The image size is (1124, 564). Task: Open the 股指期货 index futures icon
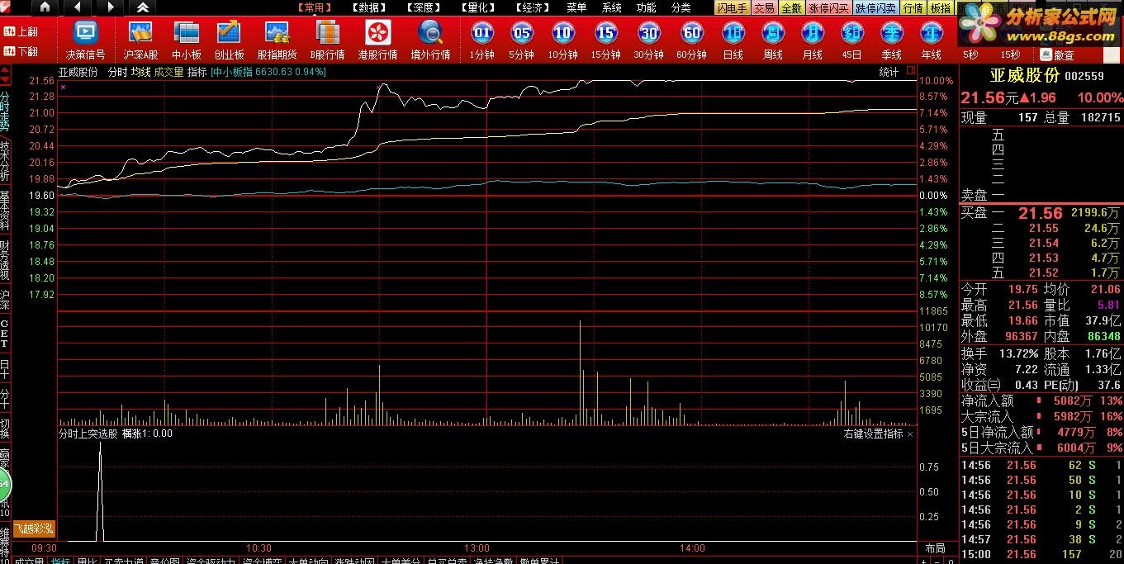point(277,40)
